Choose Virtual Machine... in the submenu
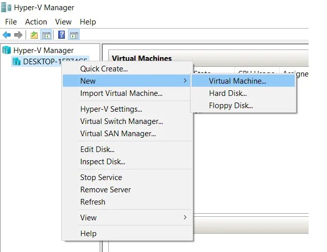Viewport: 327px width, 252px height. tap(243, 81)
